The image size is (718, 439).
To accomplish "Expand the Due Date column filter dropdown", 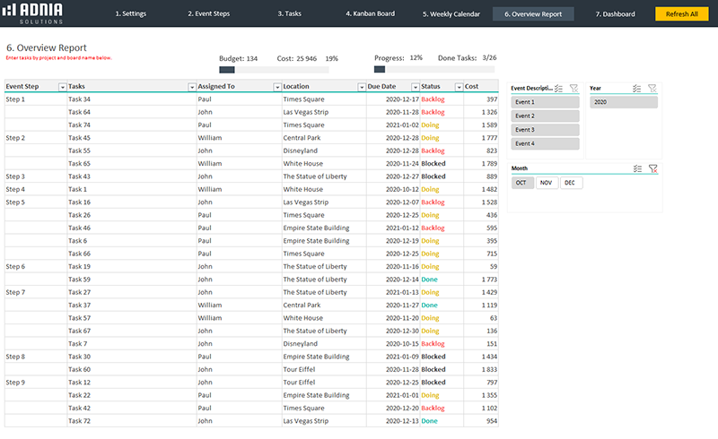I will point(414,87).
